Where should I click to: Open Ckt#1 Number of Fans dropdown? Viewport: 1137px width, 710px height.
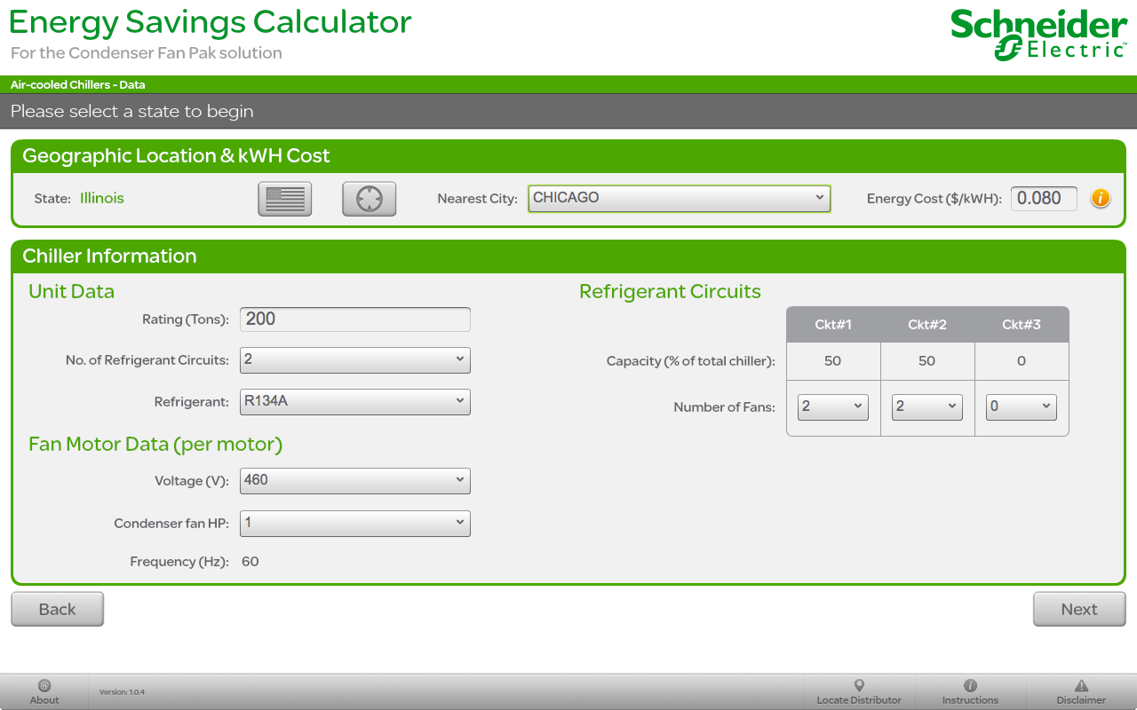click(x=833, y=406)
